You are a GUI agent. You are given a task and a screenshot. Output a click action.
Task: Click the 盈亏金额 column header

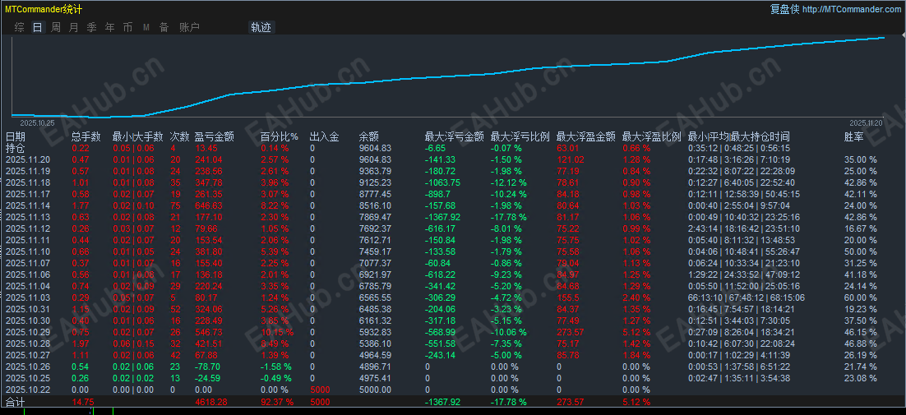click(x=215, y=136)
